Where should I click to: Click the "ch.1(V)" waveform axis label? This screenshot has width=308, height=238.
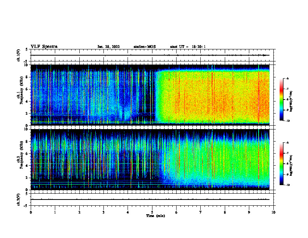(18, 55)
